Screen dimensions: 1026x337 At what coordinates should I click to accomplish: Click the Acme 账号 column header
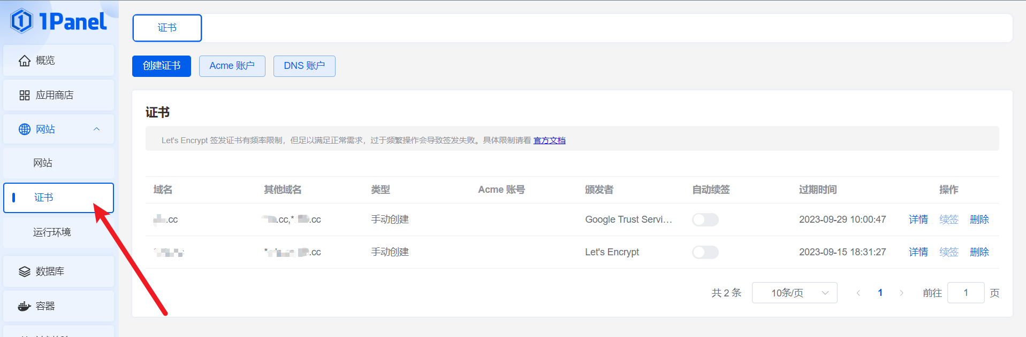501,190
